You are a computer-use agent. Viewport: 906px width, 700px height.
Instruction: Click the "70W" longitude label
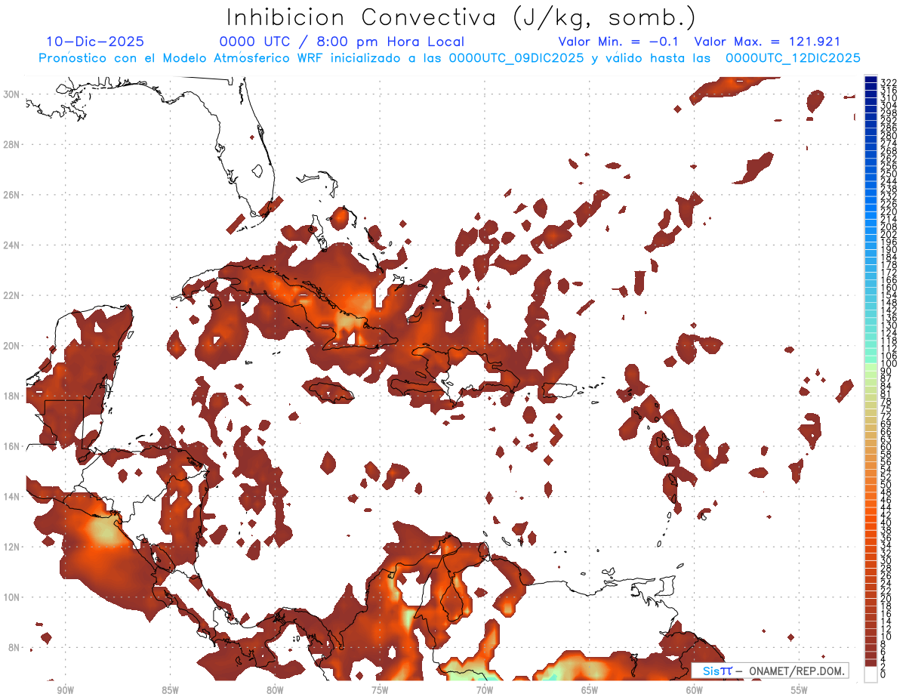coord(485,690)
